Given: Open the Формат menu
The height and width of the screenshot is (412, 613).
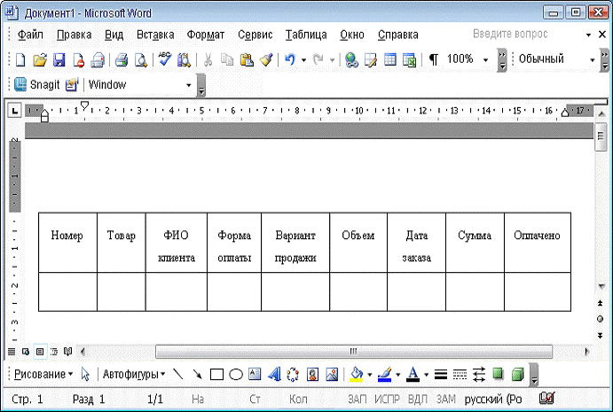Looking at the screenshot, I should [x=206, y=35].
